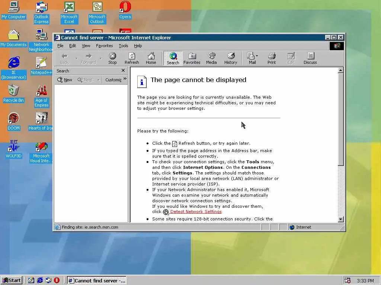The width and height of the screenshot is (381, 285).
Task: Click the Forward toolbar button
Action: [88, 58]
